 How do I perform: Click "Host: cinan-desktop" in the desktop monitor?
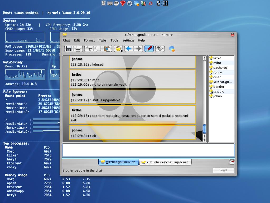tap(21, 13)
